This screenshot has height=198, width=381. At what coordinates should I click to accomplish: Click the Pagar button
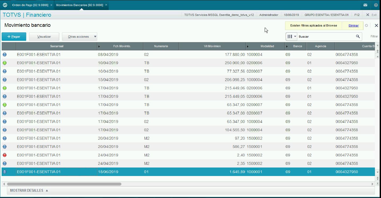click(14, 37)
